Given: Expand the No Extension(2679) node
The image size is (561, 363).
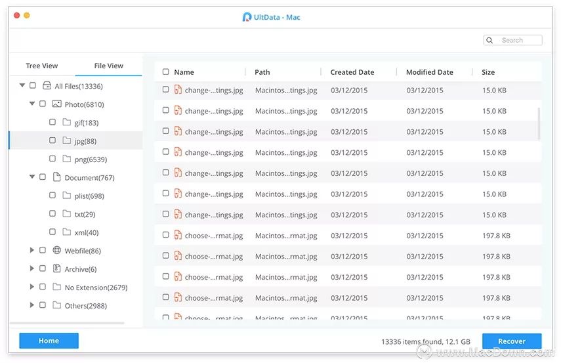Looking at the screenshot, I should click(x=32, y=287).
